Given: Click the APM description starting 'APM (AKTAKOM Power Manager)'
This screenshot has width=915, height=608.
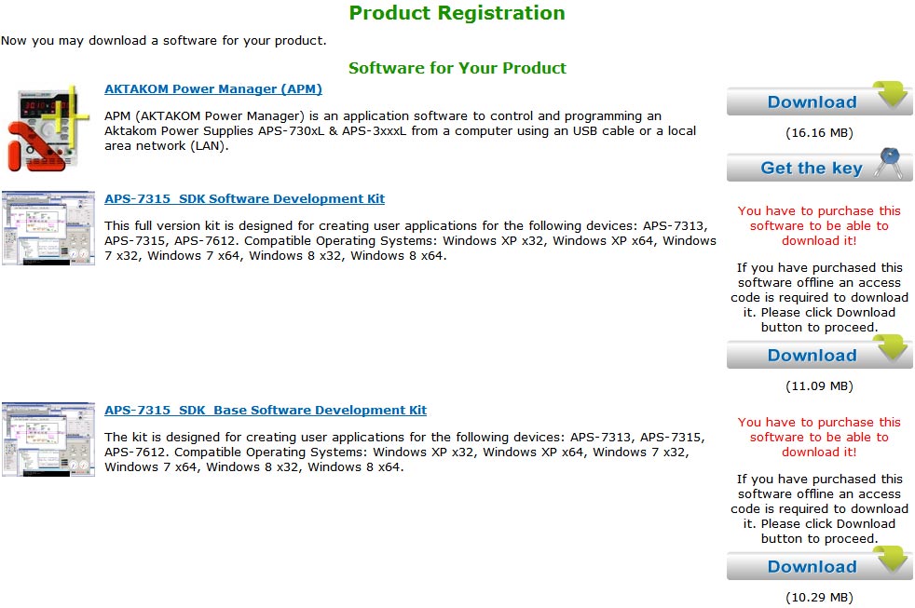Looking at the screenshot, I should (x=401, y=131).
